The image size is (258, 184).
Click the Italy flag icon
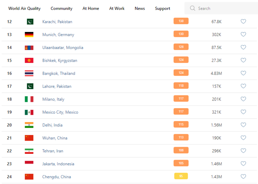click(29, 99)
